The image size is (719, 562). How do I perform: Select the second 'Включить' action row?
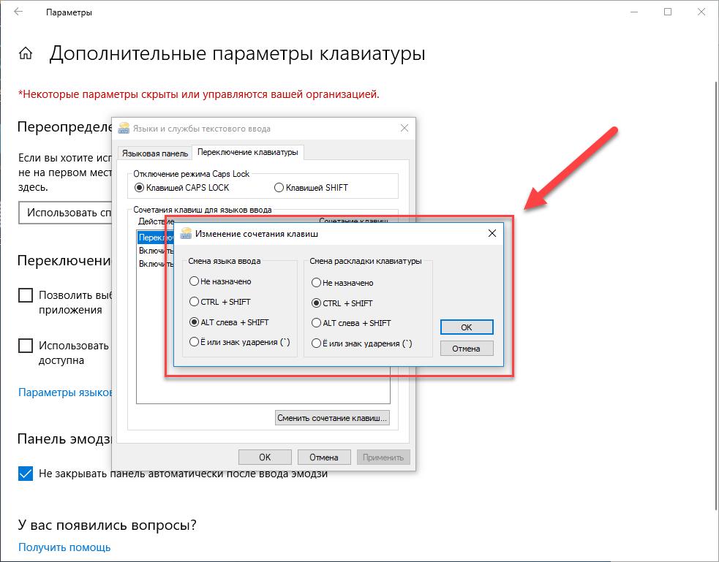(156, 264)
